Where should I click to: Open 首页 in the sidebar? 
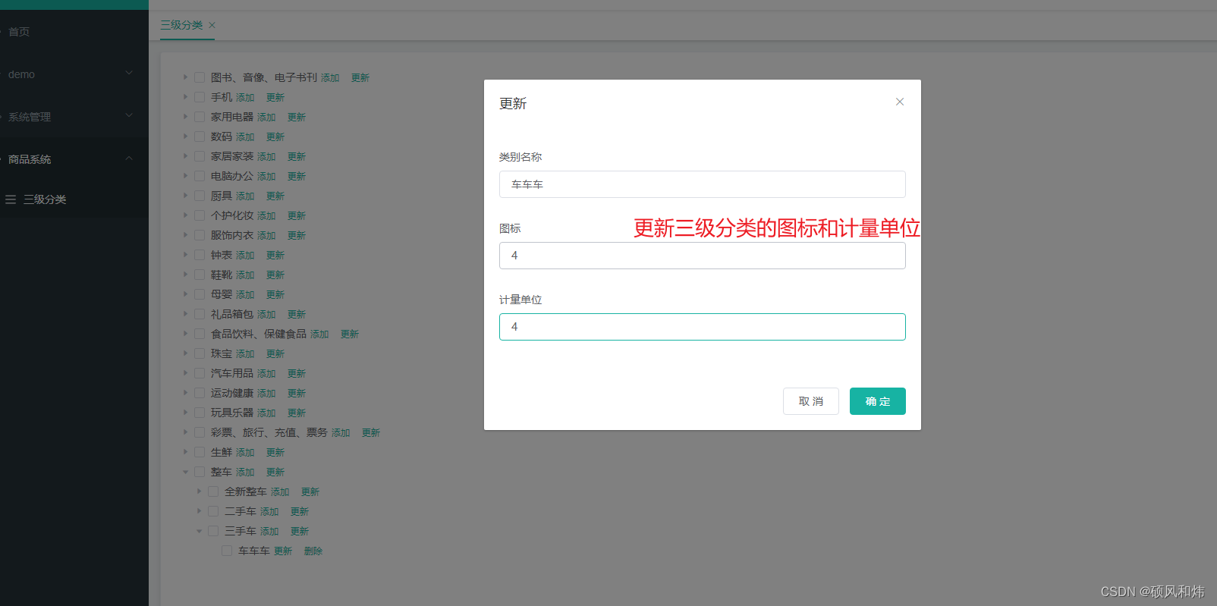point(19,32)
